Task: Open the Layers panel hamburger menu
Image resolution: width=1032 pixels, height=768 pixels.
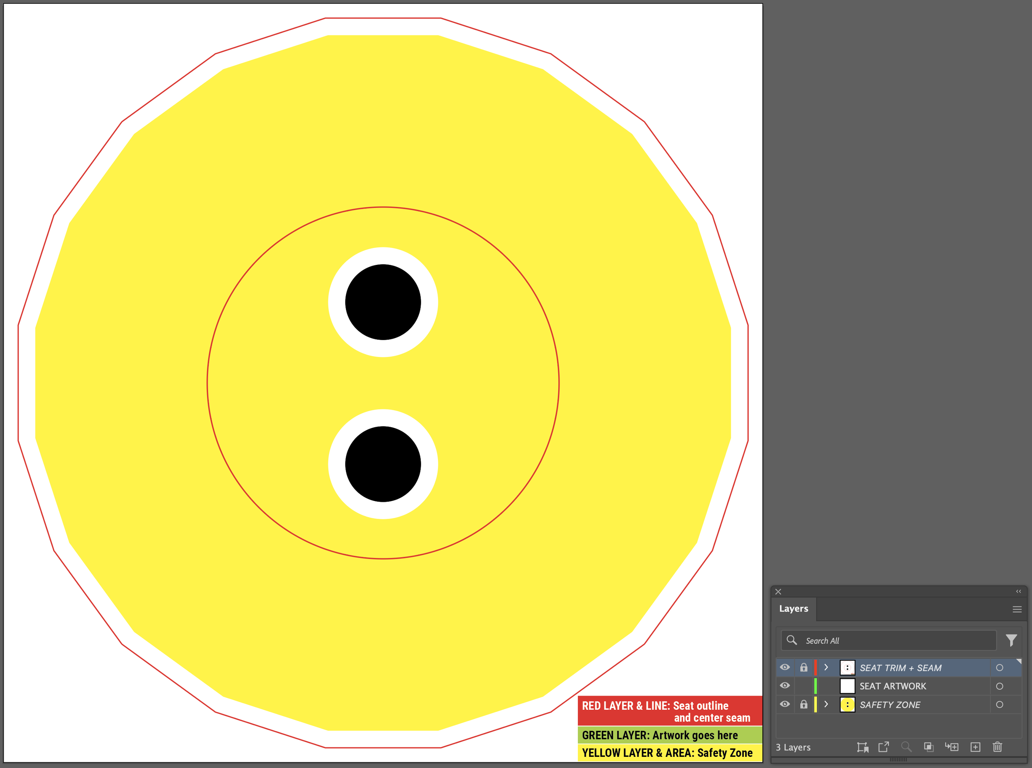Action: 1017,610
